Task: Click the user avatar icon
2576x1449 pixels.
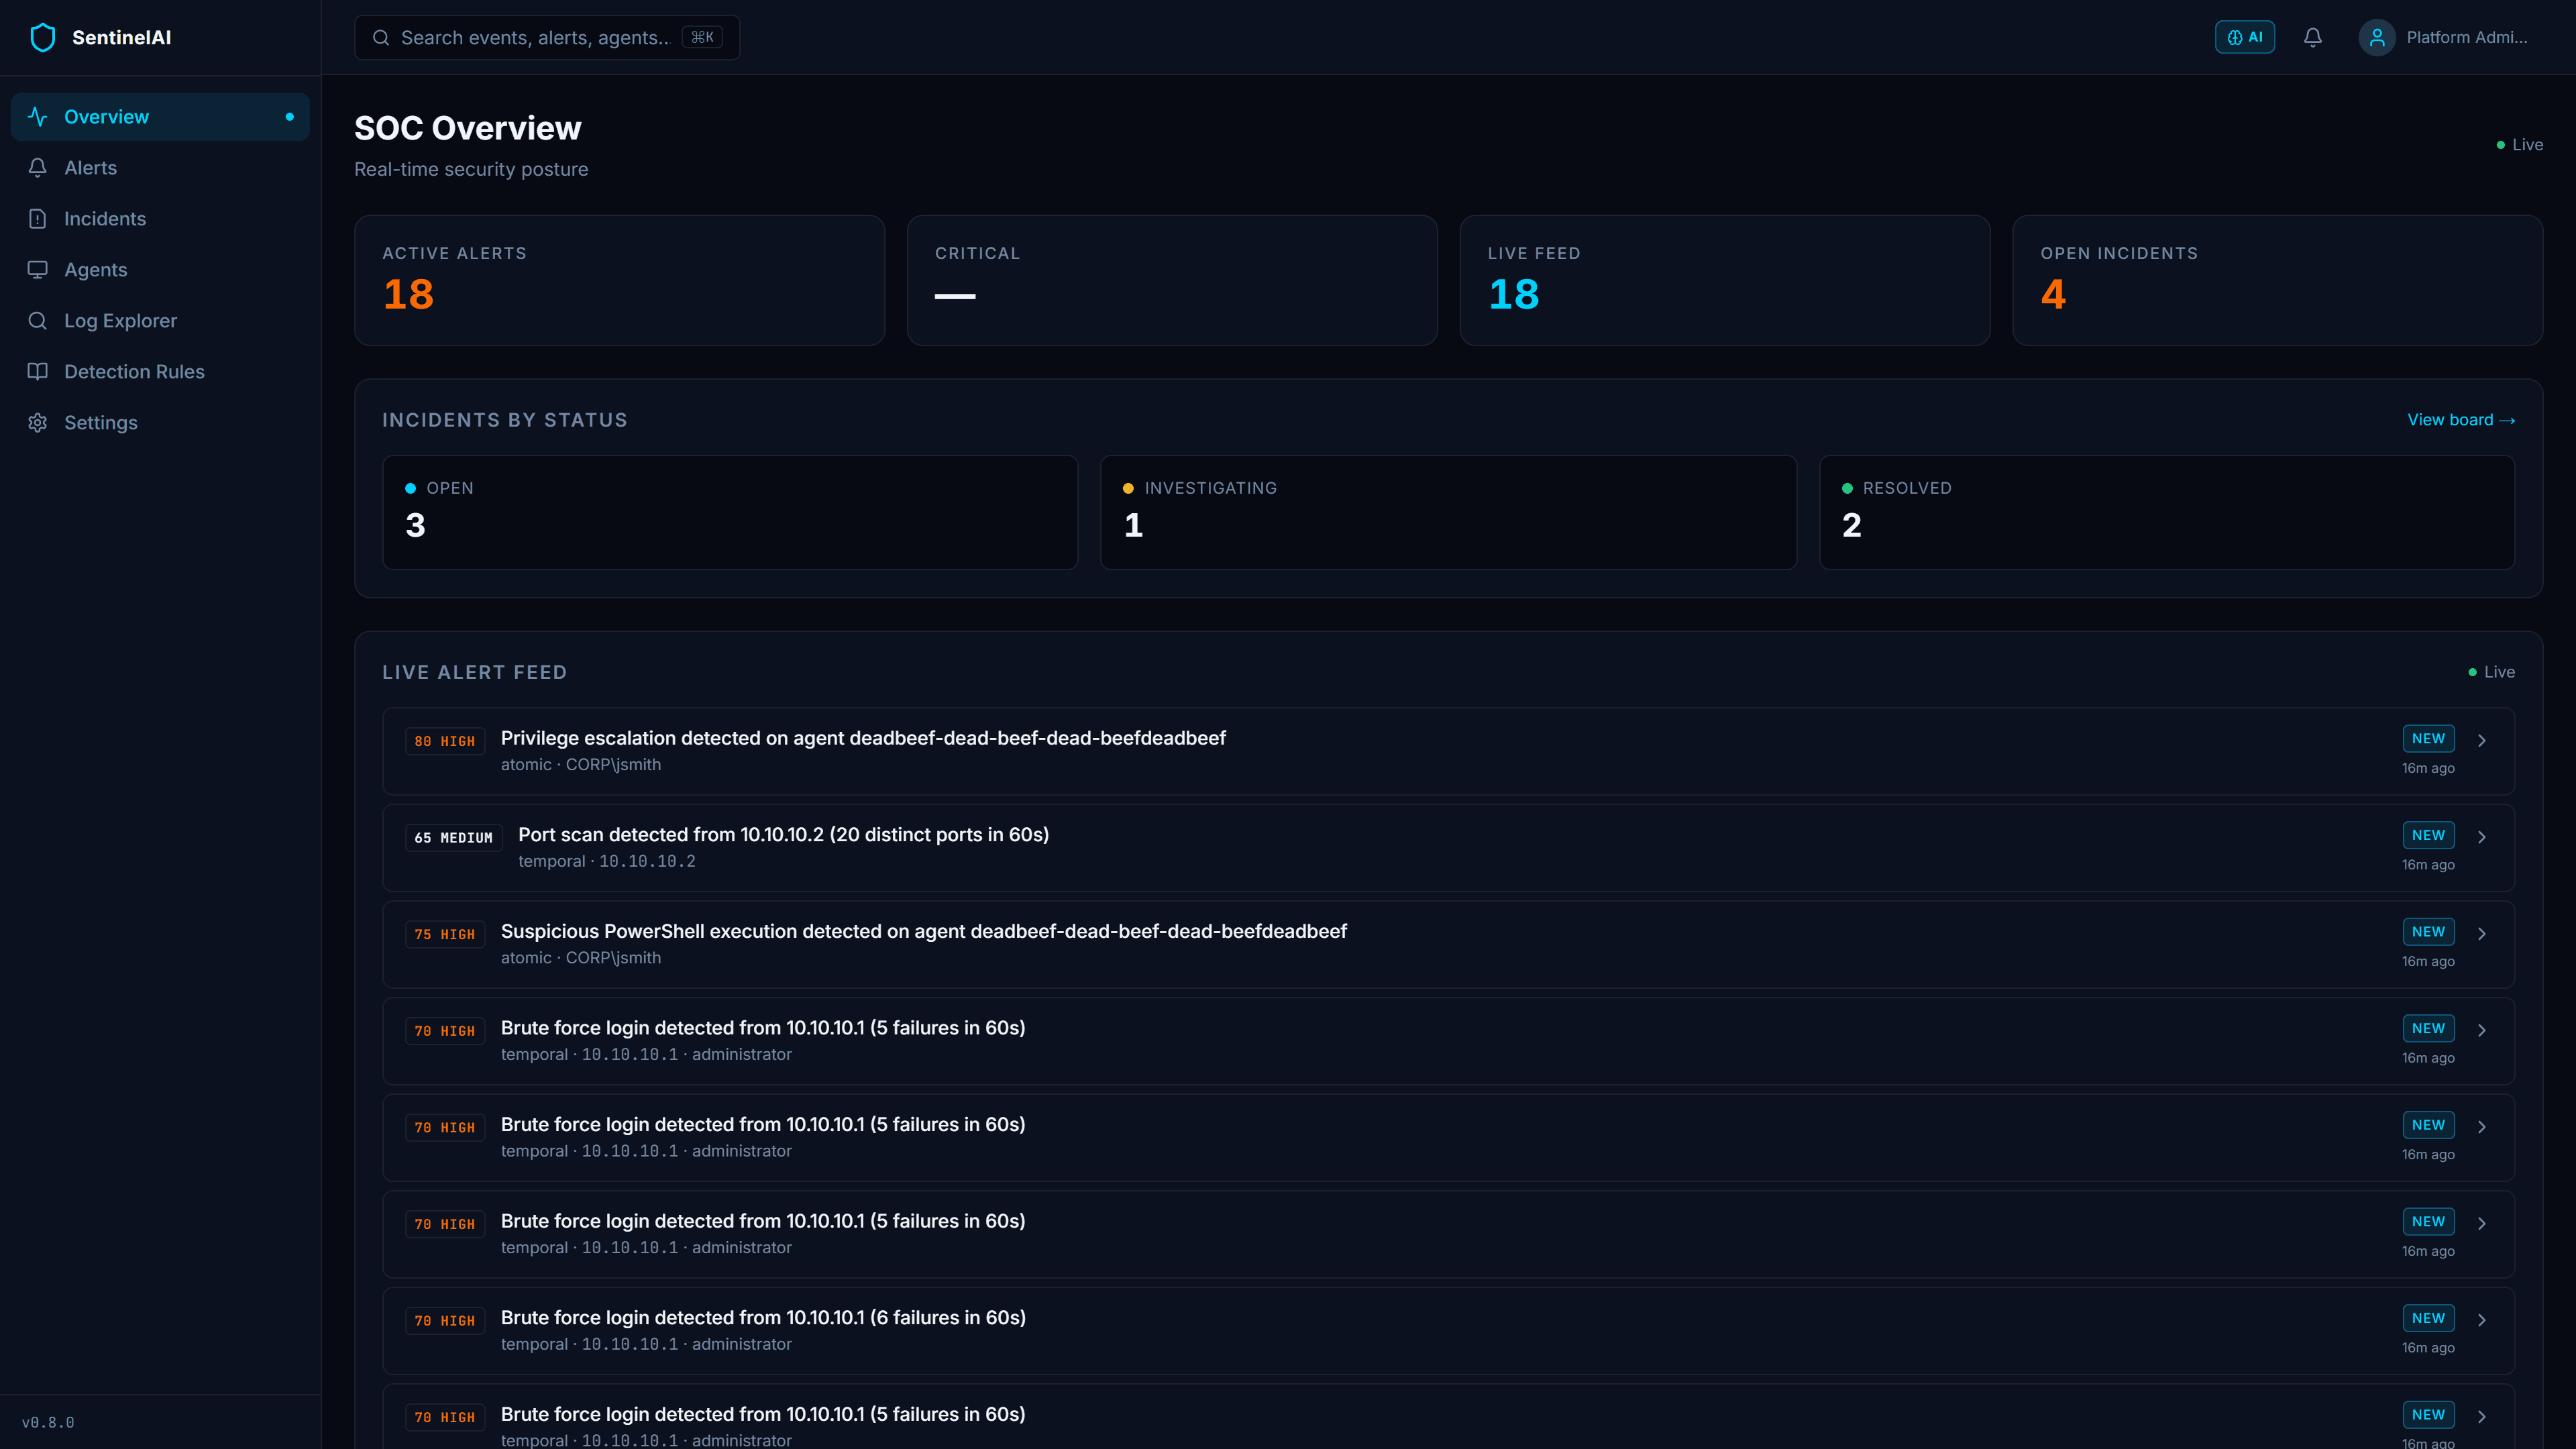Action: 2377,37
